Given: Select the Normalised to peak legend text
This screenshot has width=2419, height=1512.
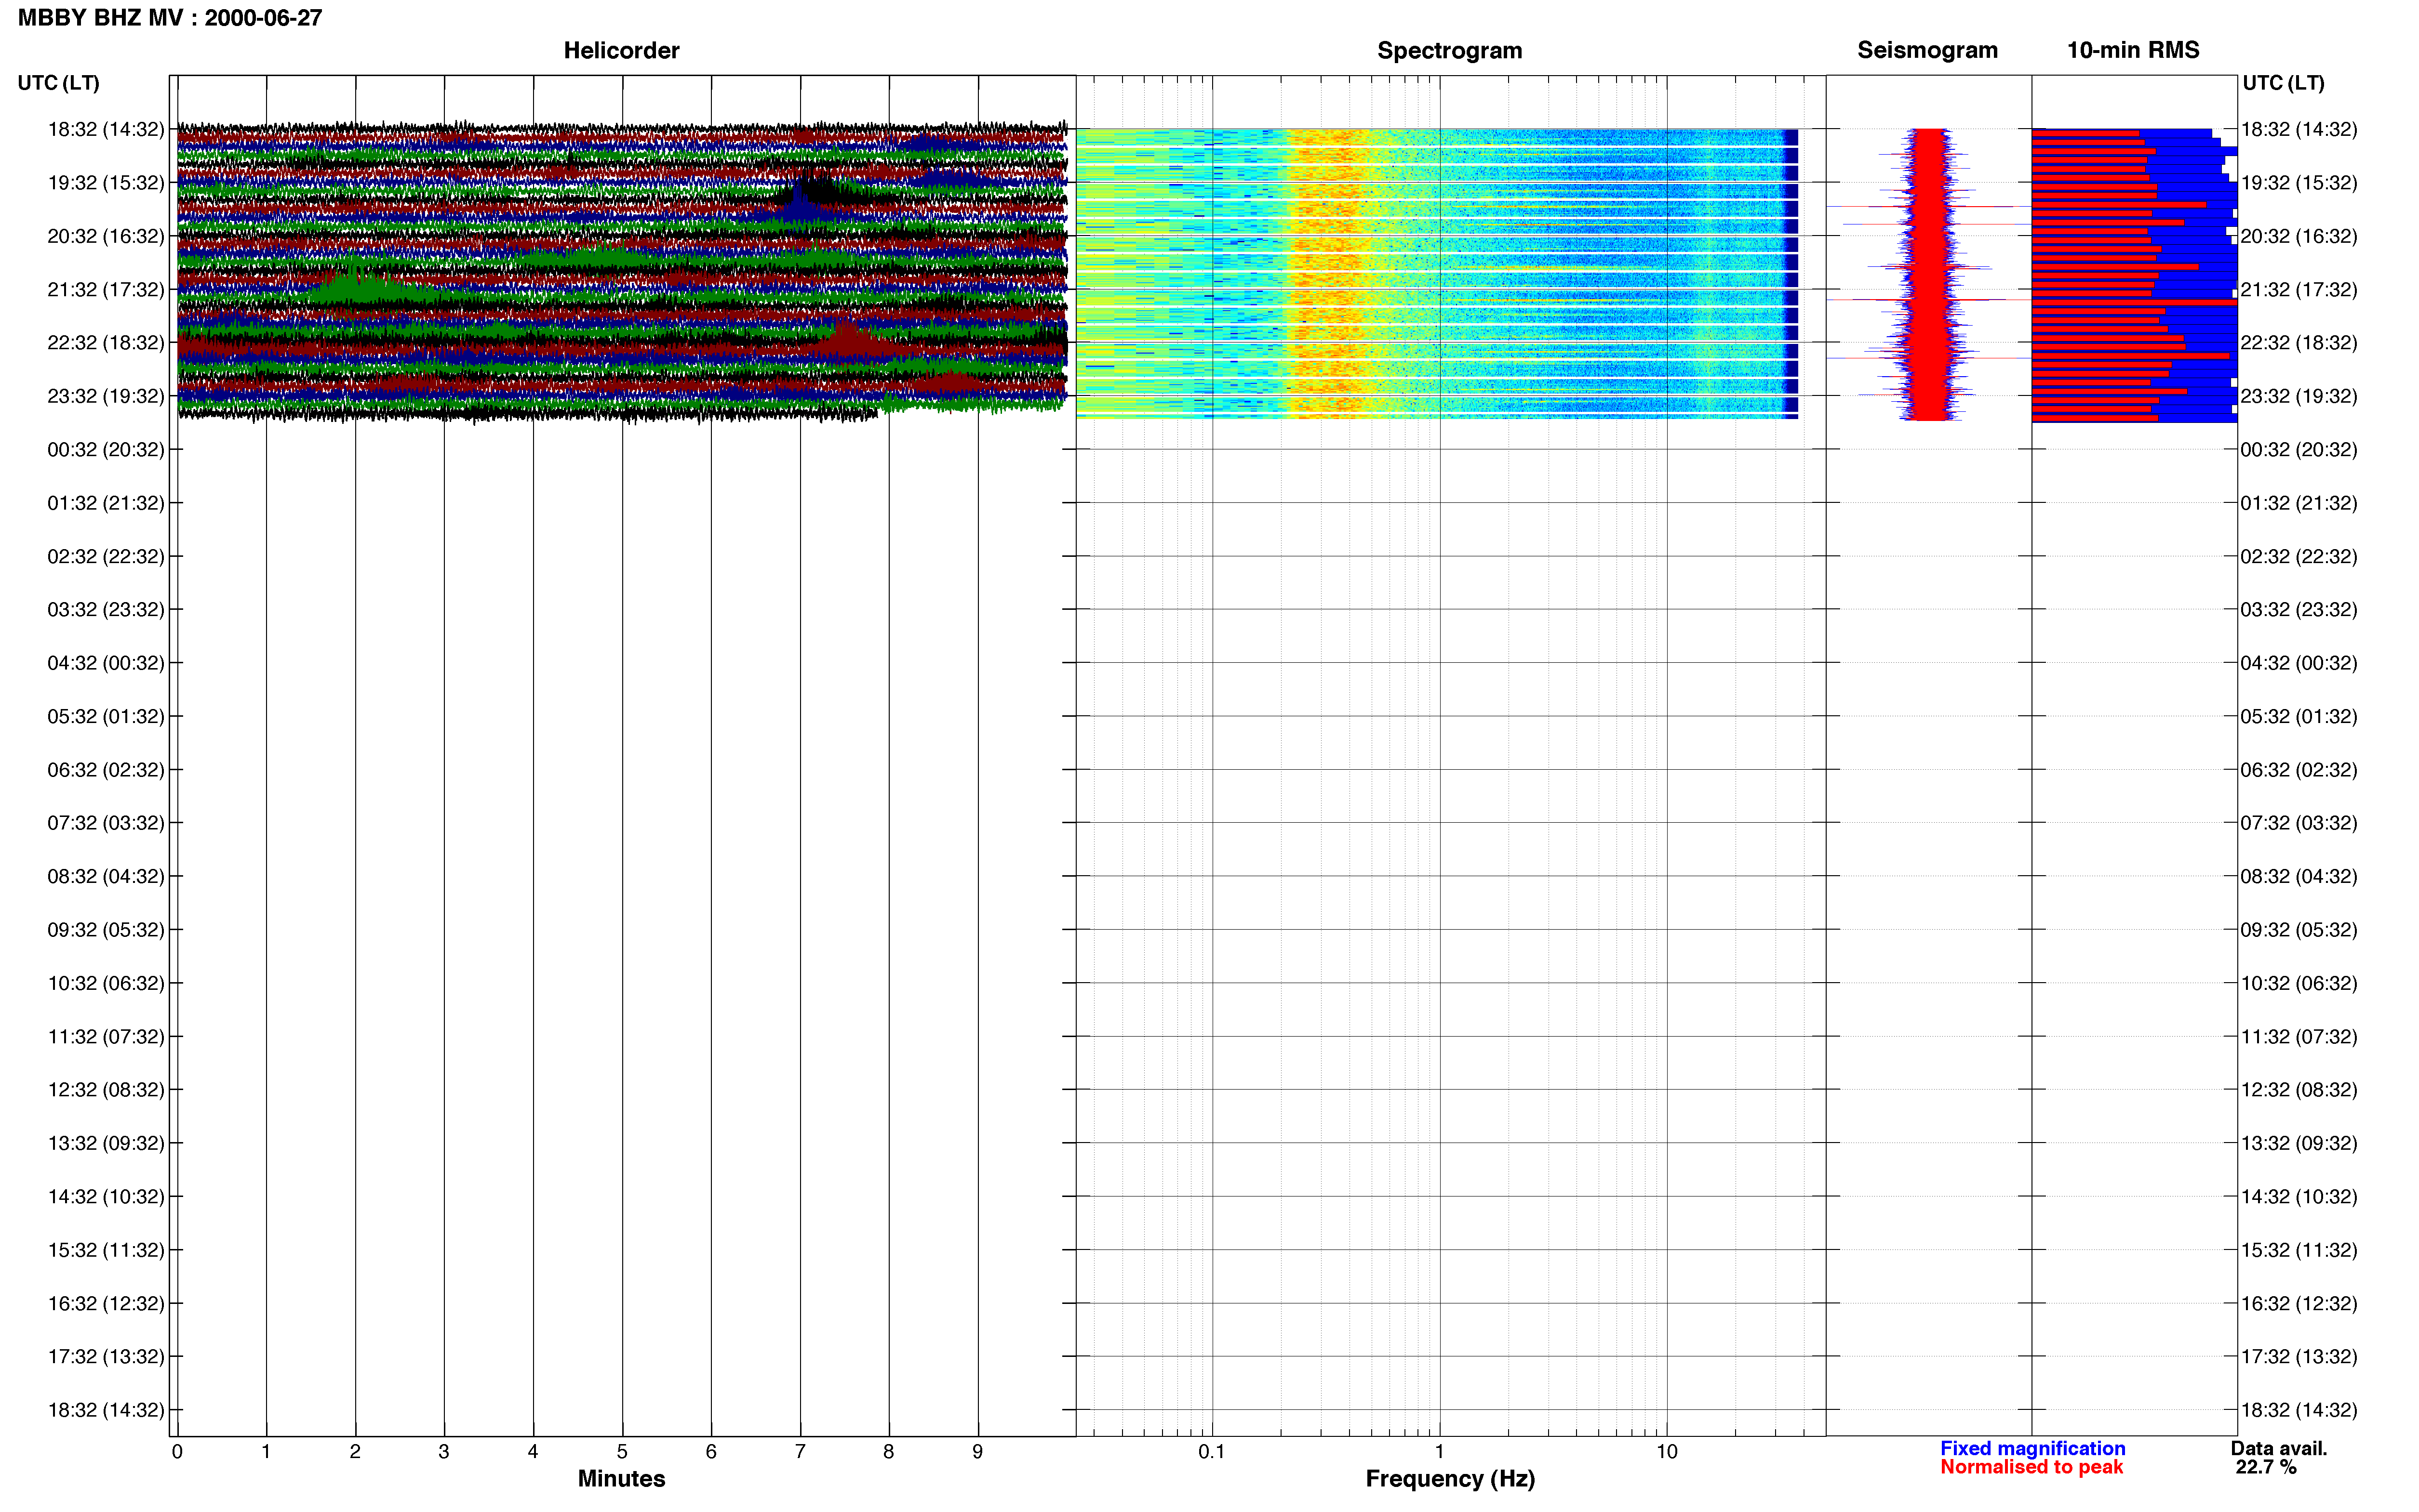Looking at the screenshot, I should tap(2031, 1467).
